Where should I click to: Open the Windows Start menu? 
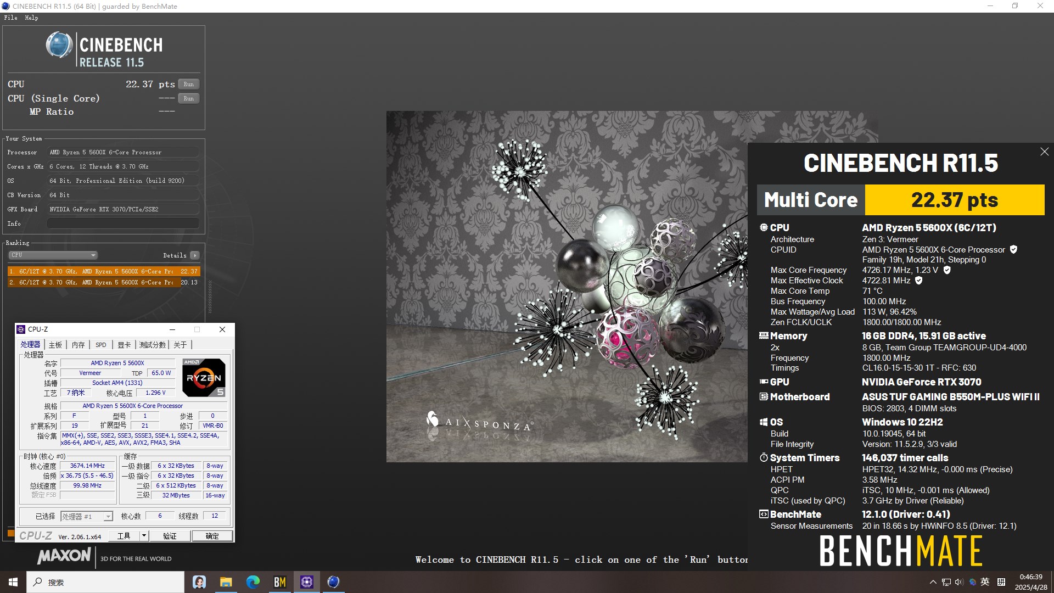13,582
